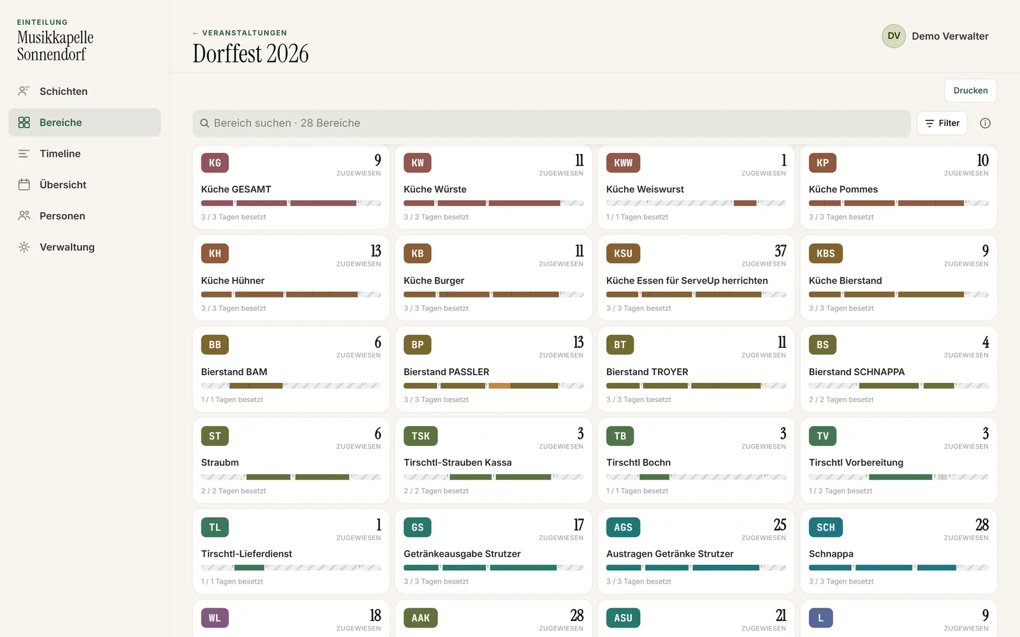
Task: Click the BB badge for Bierstand BAM
Action: pos(215,345)
